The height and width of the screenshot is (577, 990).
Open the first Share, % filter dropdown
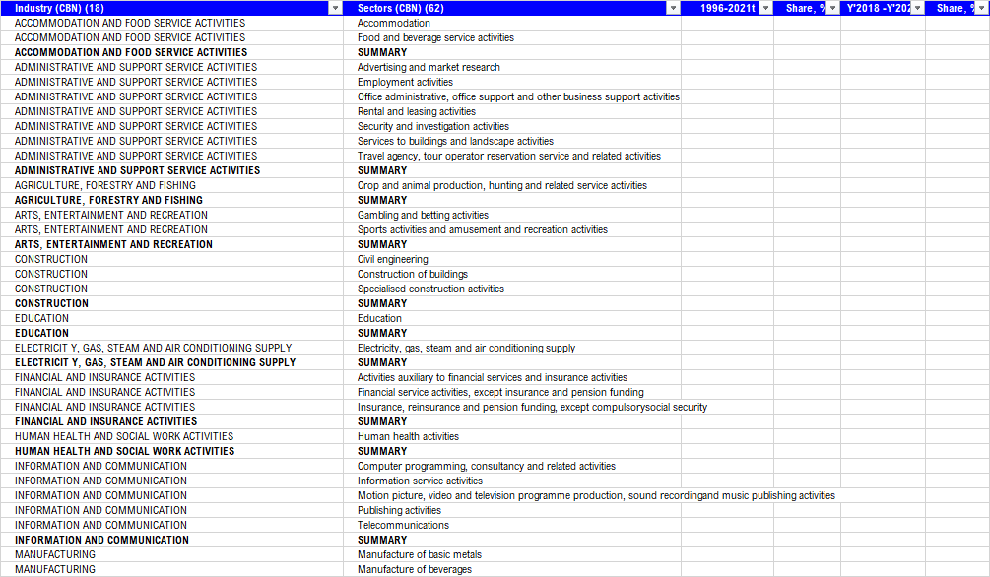[x=832, y=8]
